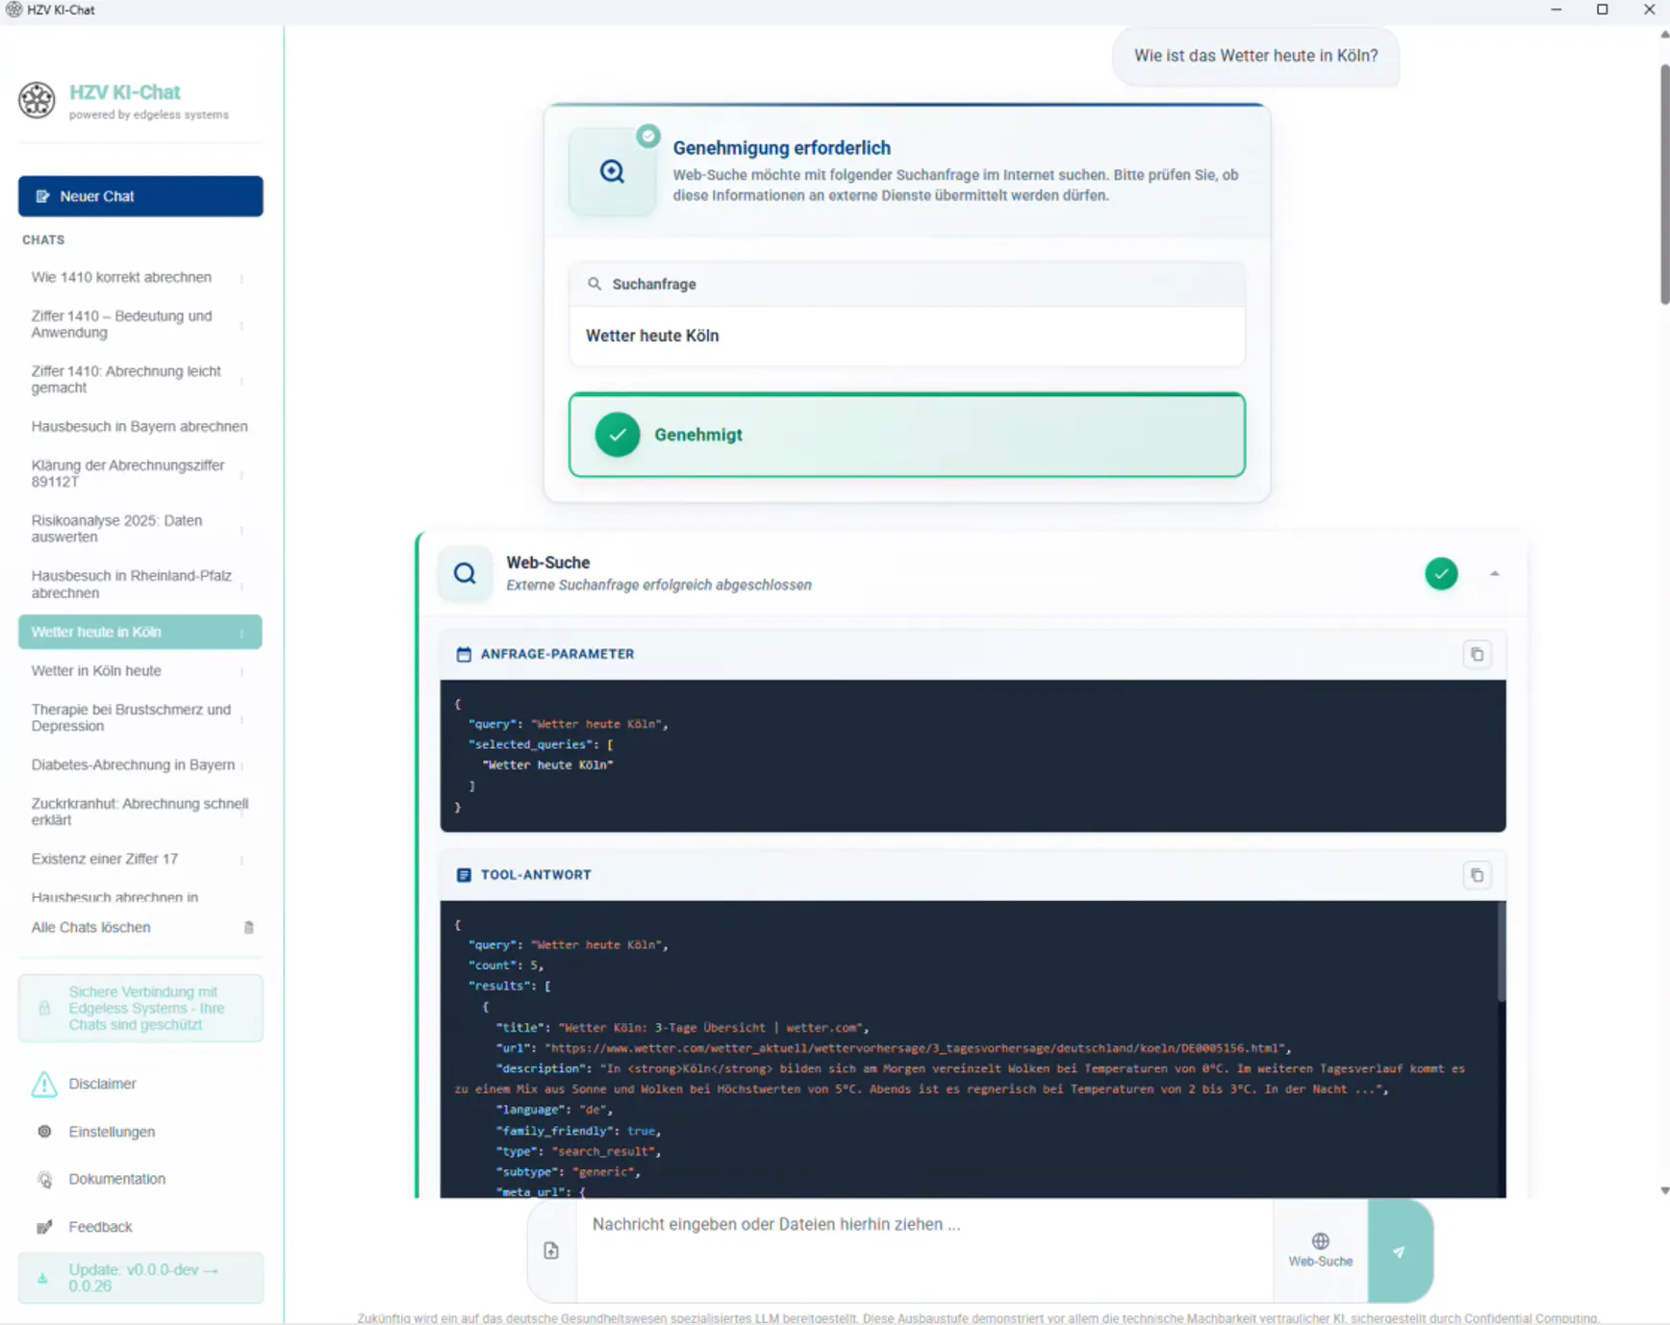Open Einstellungen gear icon
The image size is (1670, 1325).
(44, 1132)
